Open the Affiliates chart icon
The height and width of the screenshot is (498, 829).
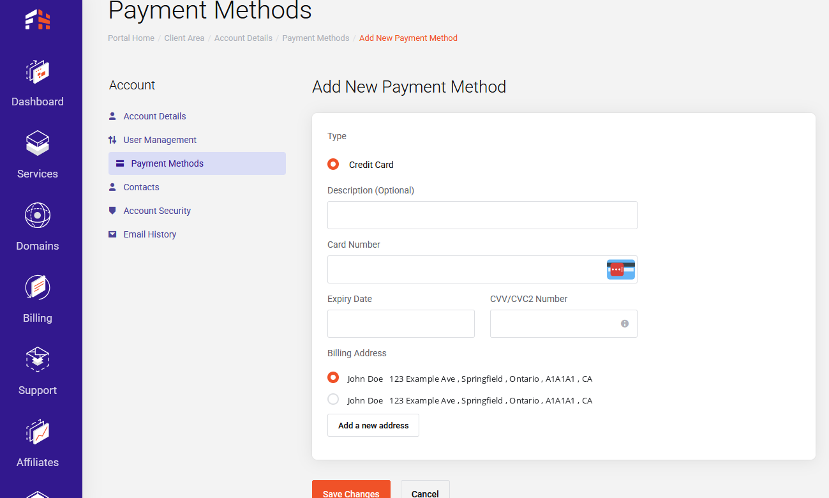click(38, 432)
